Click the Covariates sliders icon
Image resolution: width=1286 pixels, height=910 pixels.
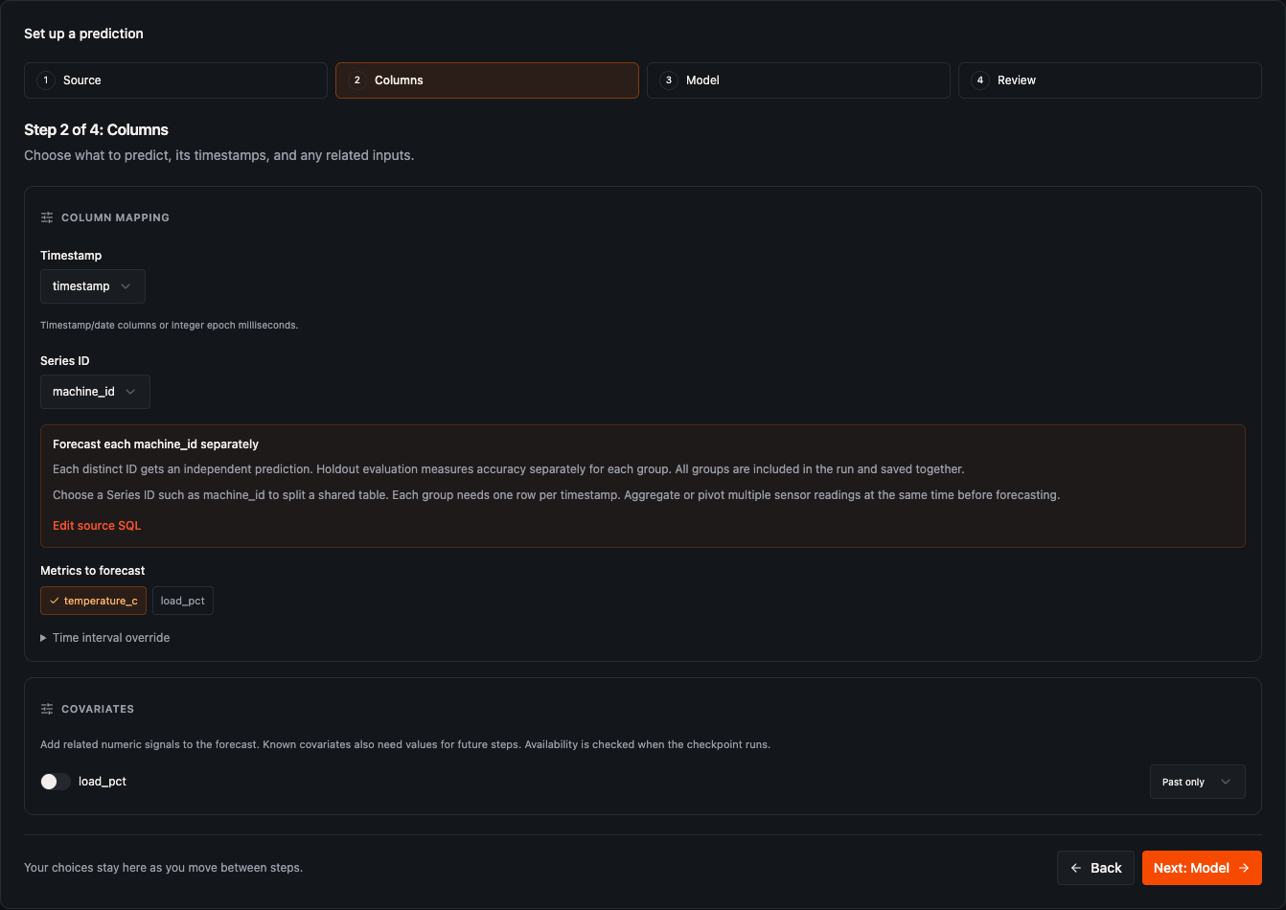47,709
